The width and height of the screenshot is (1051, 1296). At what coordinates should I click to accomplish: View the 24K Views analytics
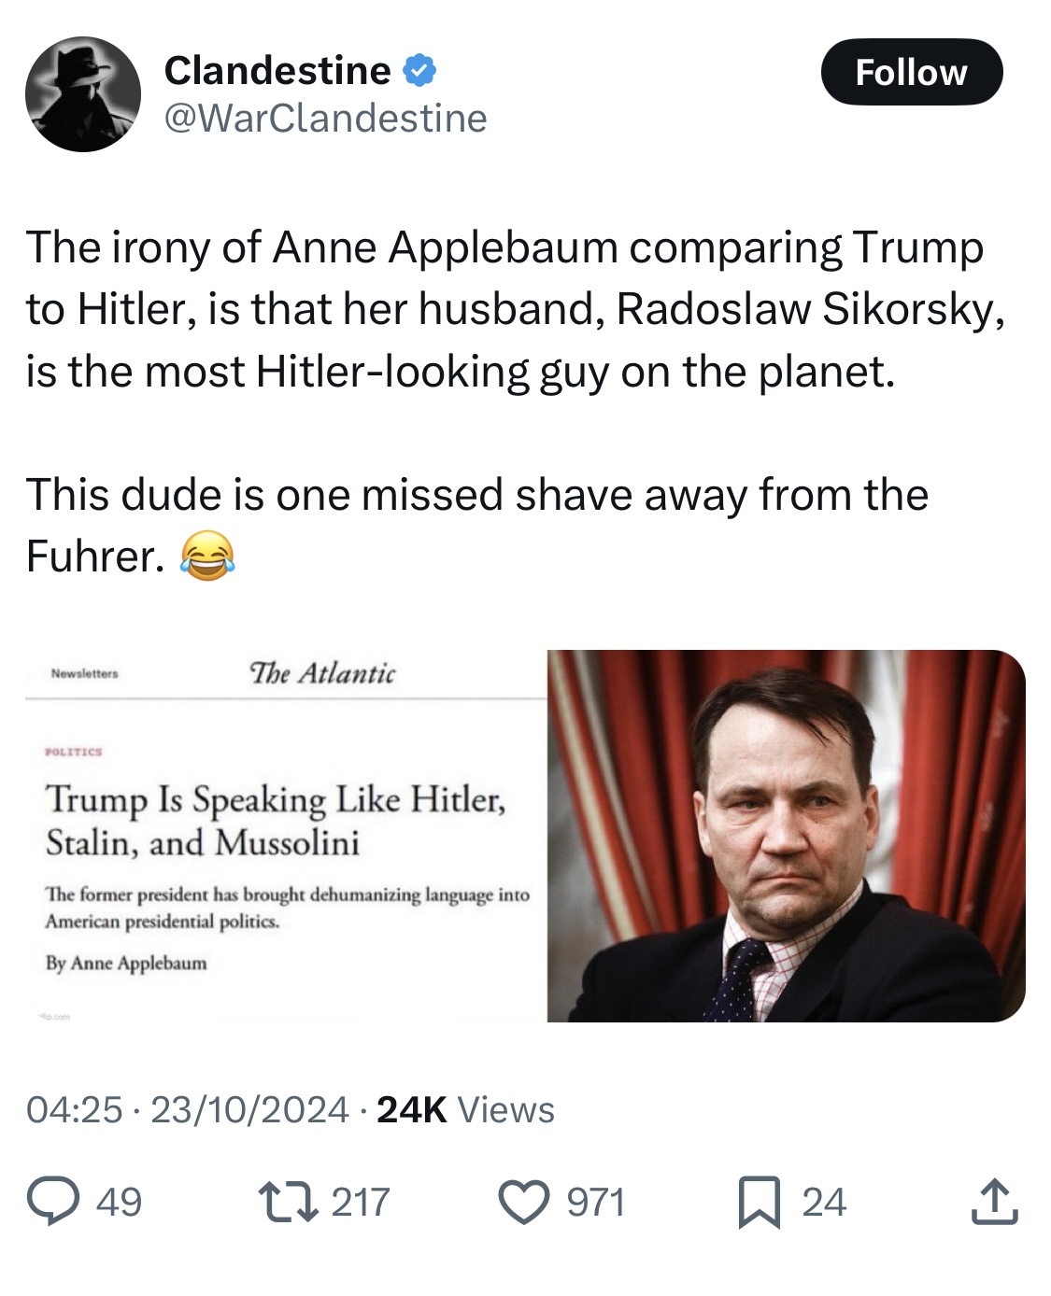pos(465,1109)
